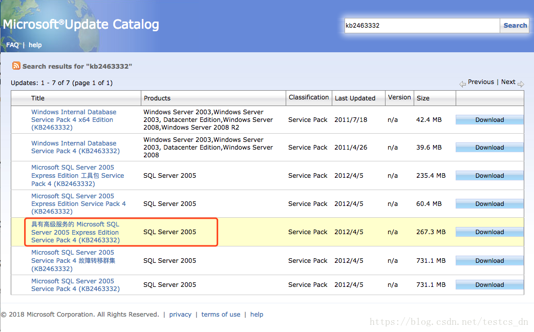This screenshot has width=534, height=332.
Task: Click the Search button
Action: click(515, 26)
